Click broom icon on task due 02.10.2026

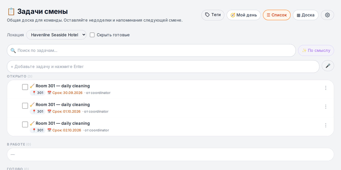tap(32, 123)
